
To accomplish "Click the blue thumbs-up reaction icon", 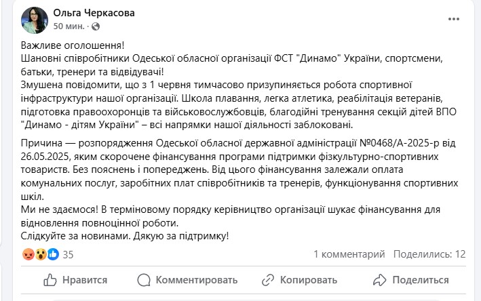I will click(52, 255).
